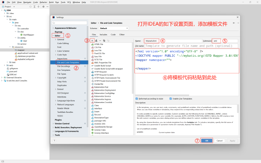Image resolution: width=261 pixels, height=163 pixels.
Task: Open the Navigate menu
Action: [27, 2]
